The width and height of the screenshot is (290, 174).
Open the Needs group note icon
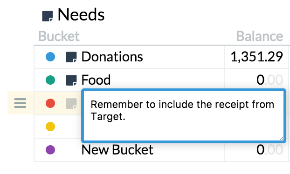(48, 16)
